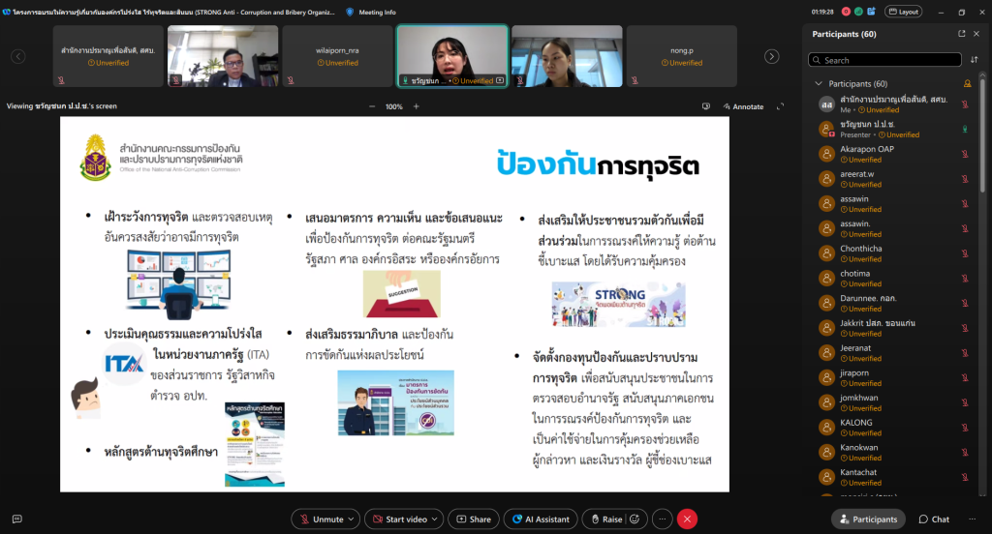Select Jakkrit ปสภ. ขอนแก่น participant row
The height and width of the screenshot is (534, 992).
click(894, 327)
